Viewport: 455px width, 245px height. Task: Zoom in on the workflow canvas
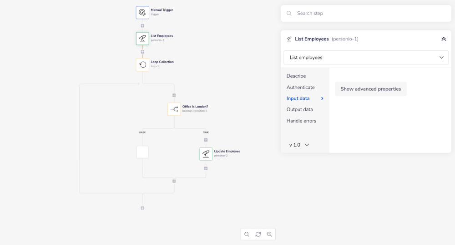click(x=269, y=234)
